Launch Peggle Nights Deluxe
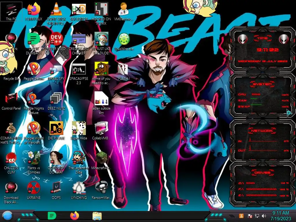 pos(34,103)
